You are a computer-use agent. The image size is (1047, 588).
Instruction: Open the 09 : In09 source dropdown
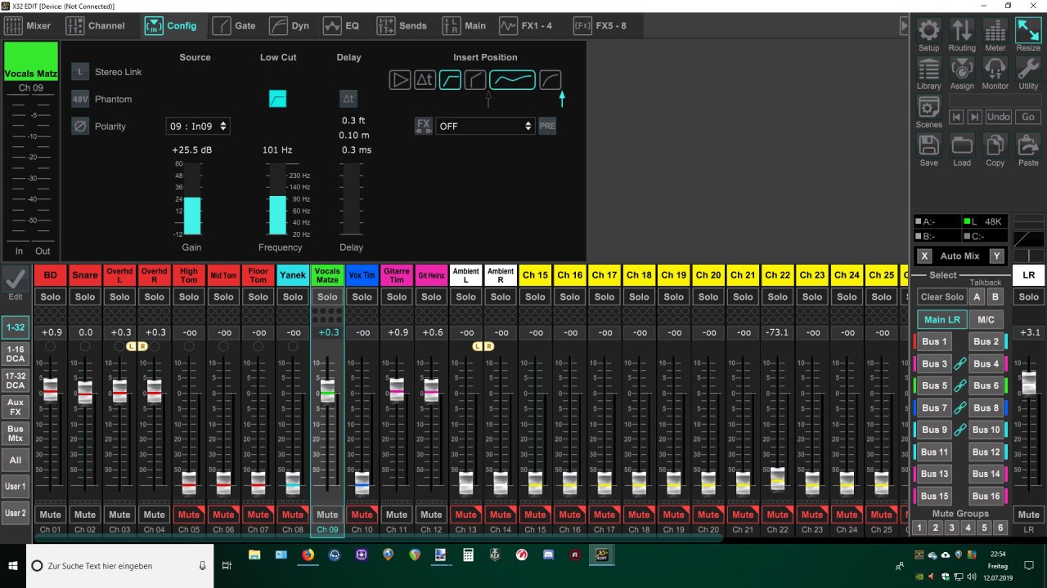[x=197, y=126]
